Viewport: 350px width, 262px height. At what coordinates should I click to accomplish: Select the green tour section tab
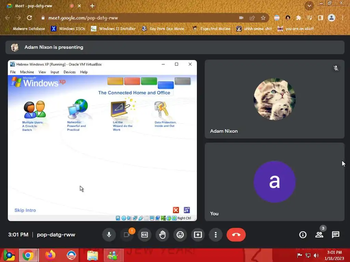coord(149,81)
